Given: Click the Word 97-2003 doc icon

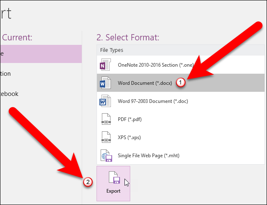Looking at the screenshot, I should click(105, 101).
